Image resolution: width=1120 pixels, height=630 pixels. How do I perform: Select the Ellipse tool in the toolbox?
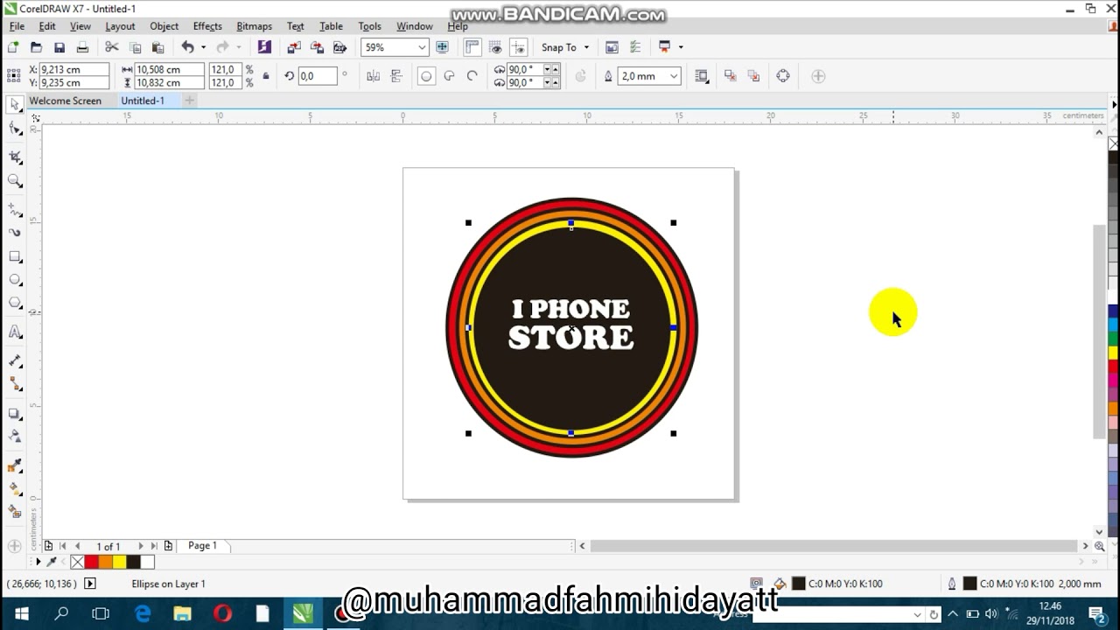[13, 280]
